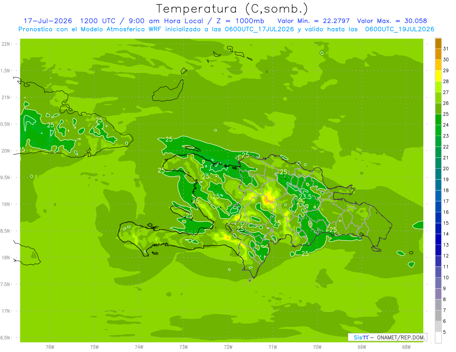456x352 pixels.
Task: Click the color bar legend value "18"
Action: 446,190
